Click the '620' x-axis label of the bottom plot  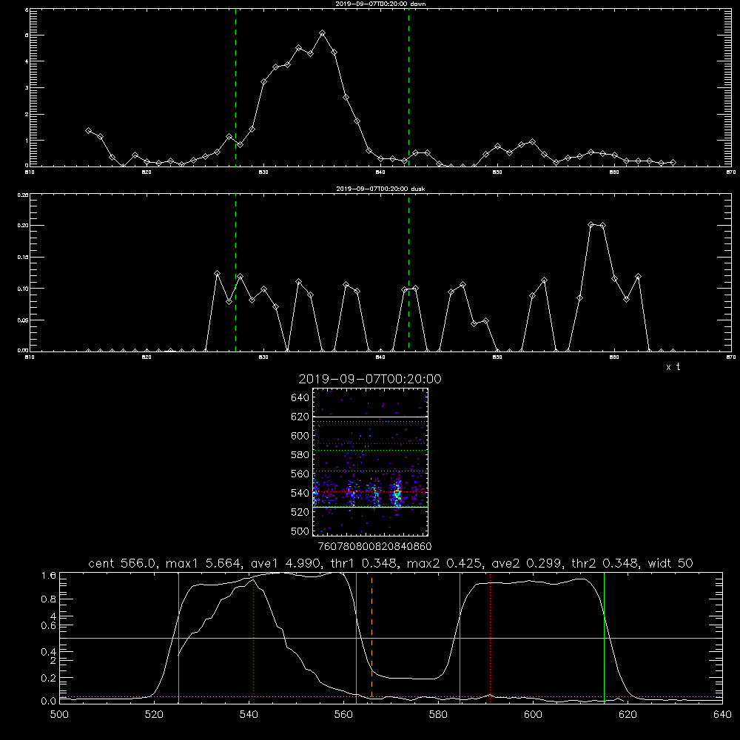[x=628, y=715]
